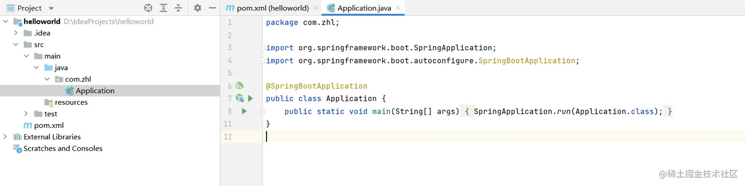This screenshot has height=186, width=745.
Task: Close the pom.xml (helloworld) tab
Action: 315,8
